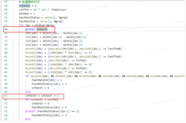
Task: Click 'FastThd0' at end of line 39
Action: (x=114, y=49)
